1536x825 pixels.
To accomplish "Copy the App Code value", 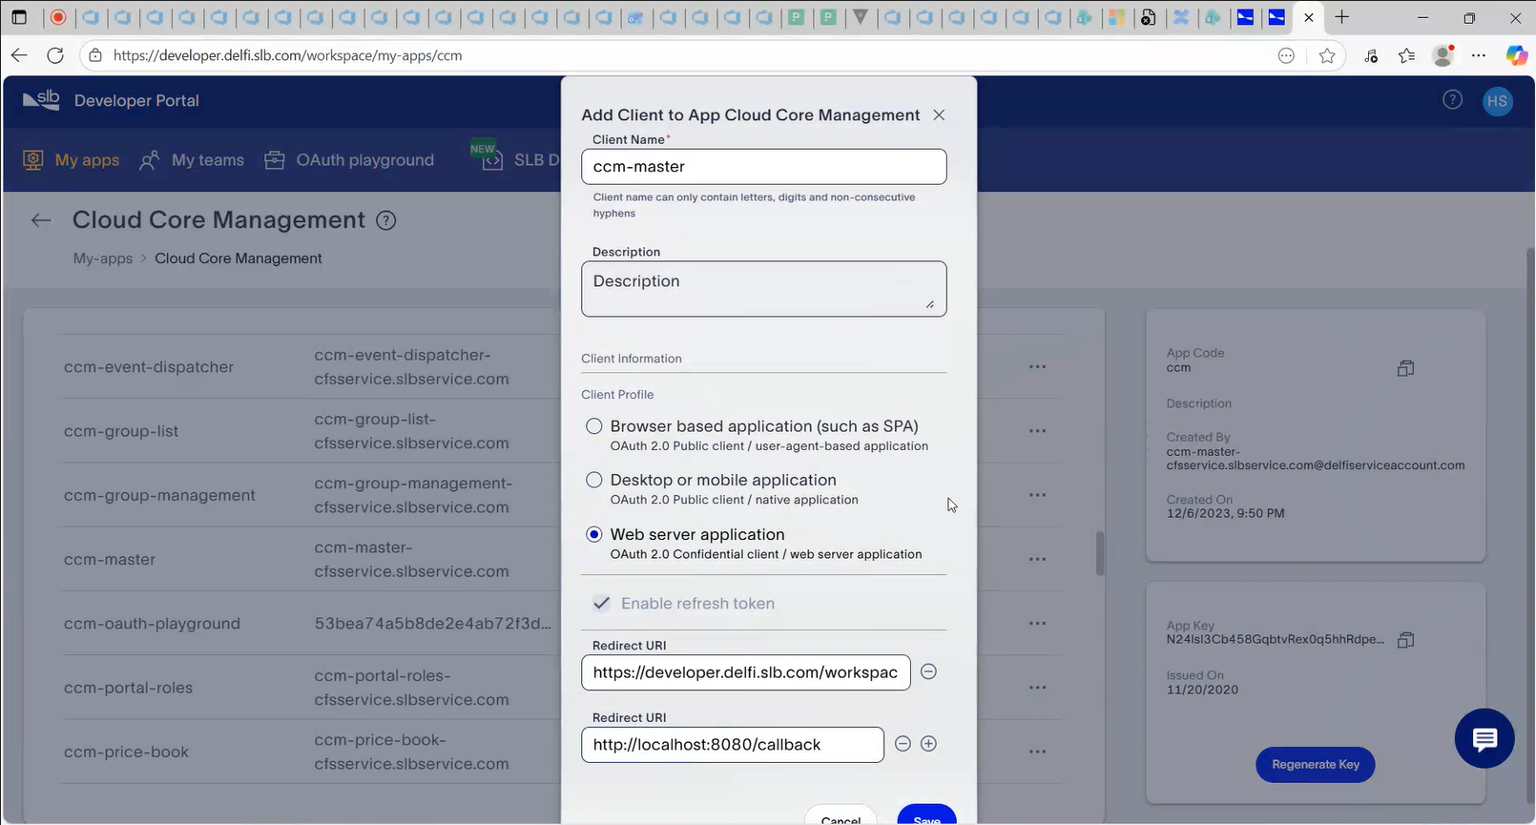I will pos(1405,368).
